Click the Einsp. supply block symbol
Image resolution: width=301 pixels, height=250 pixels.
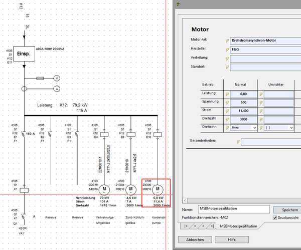tap(24, 53)
